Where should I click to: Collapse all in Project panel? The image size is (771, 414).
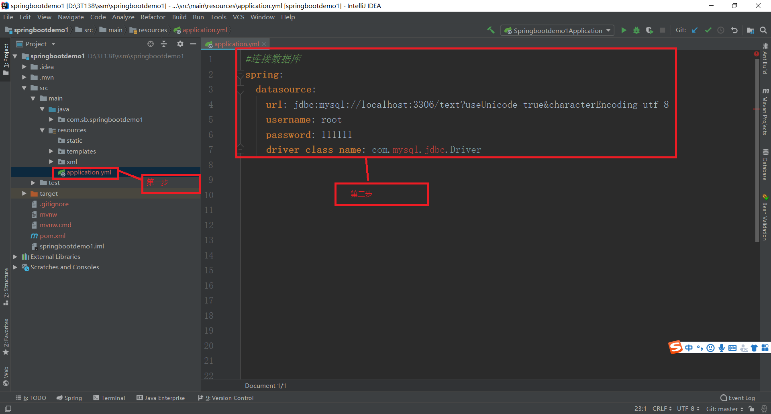[x=164, y=44]
